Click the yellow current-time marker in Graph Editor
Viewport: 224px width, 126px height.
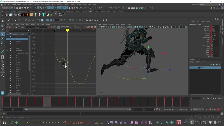[67, 30]
